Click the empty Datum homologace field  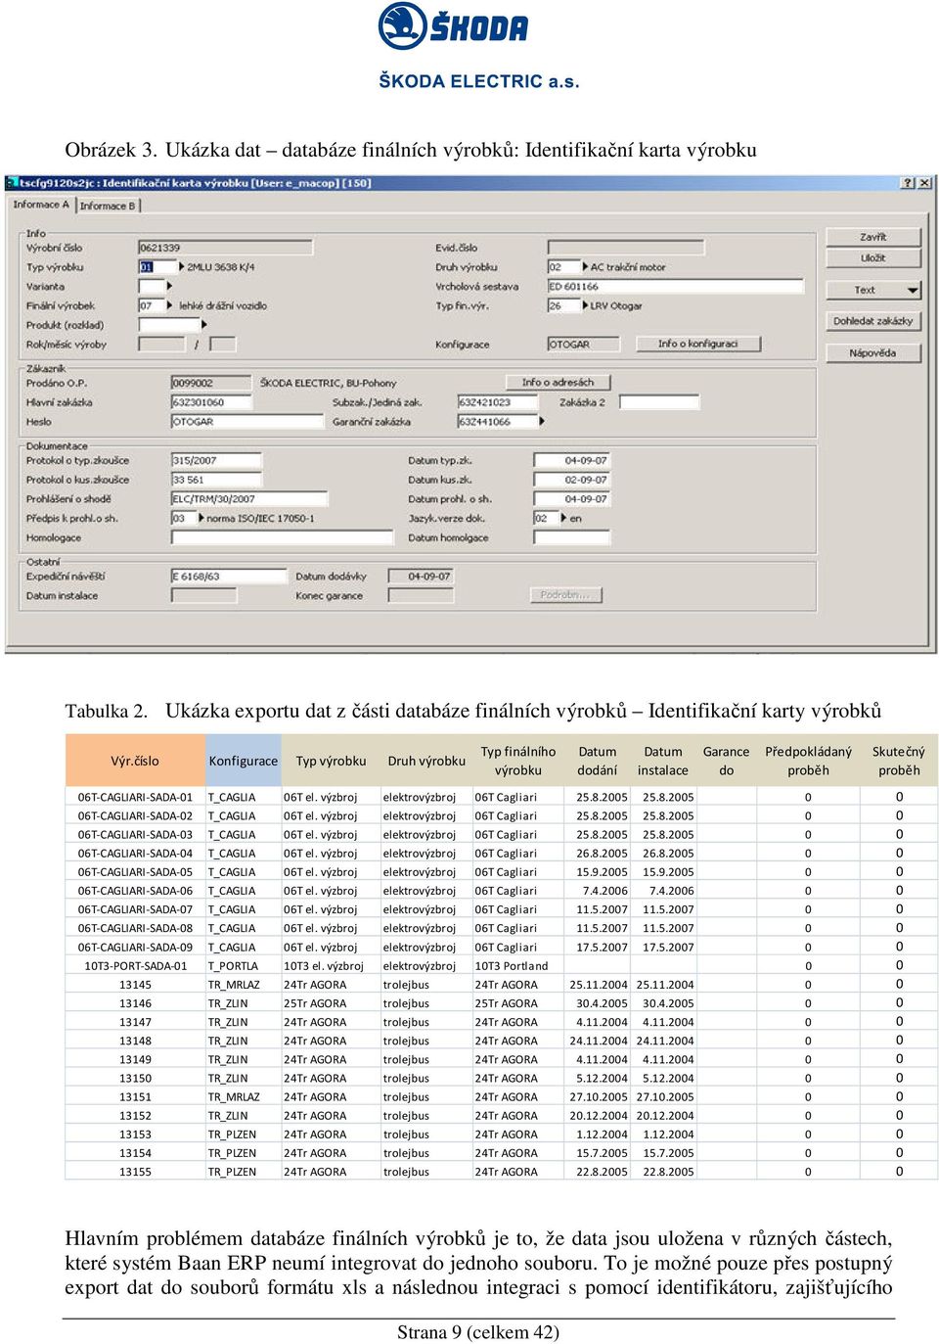point(572,537)
